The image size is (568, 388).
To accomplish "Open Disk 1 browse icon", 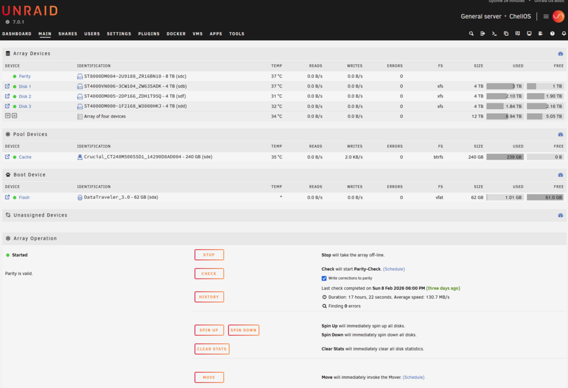I will [x=7, y=86].
